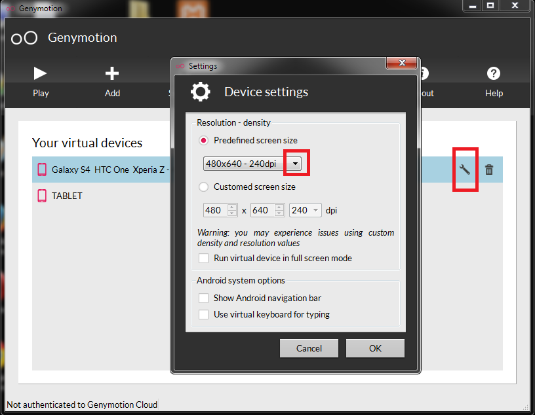Select Customed screen size radio button

(x=203, y=187)
